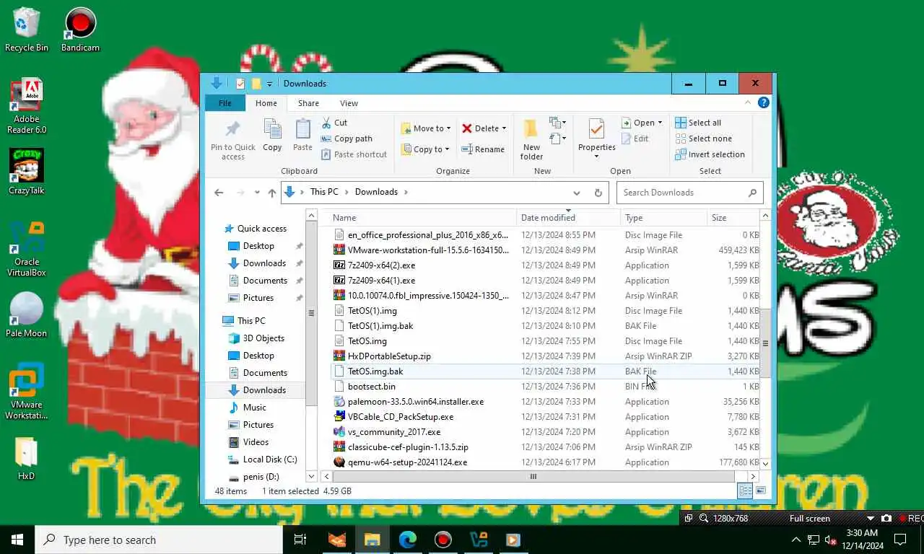Sort files by the Size column
The width and height of the screenshot is (924, 554).
point(733,218)
